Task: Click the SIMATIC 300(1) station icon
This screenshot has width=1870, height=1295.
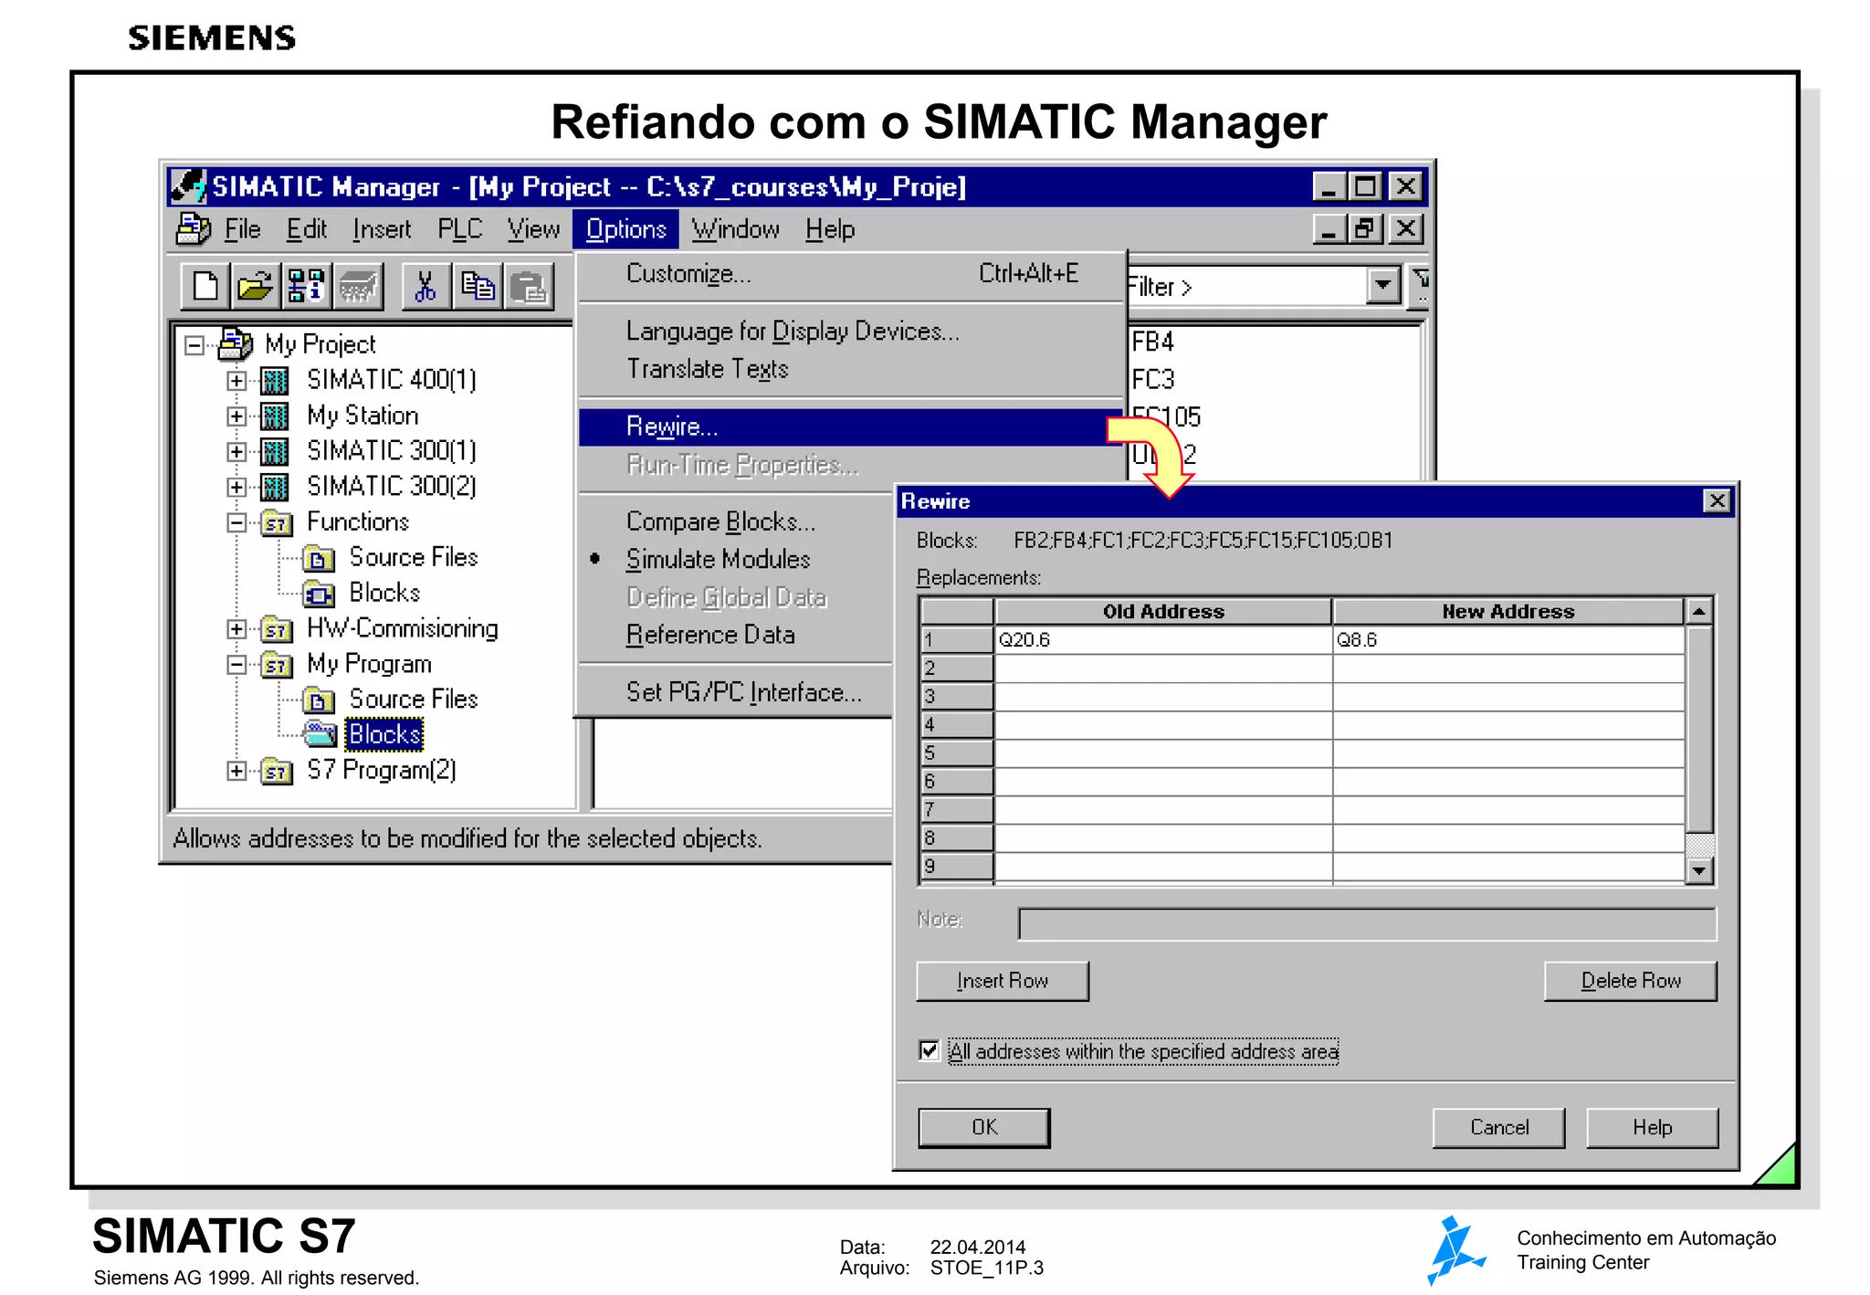Action: coord(274,451)
